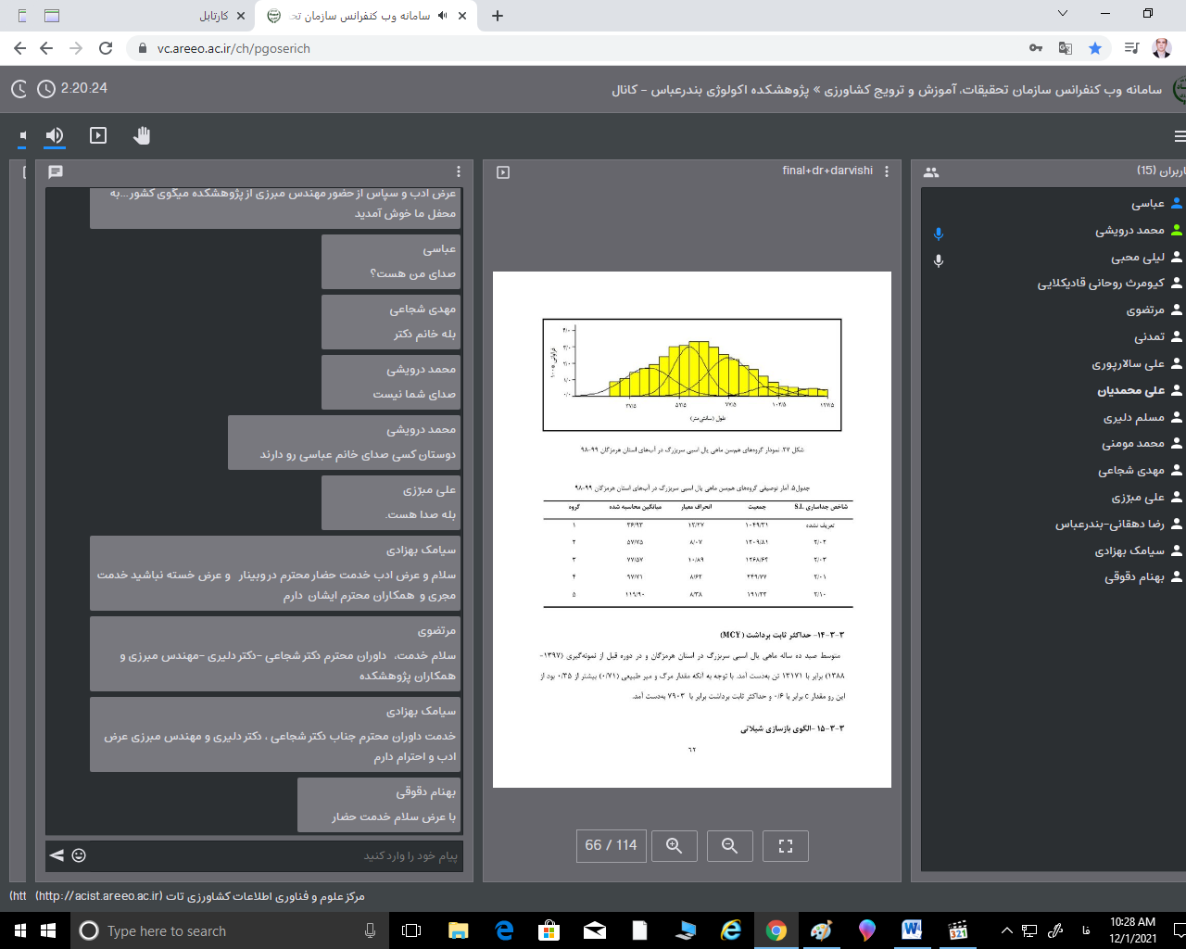Click the share content play icon

tap(98, 135)
